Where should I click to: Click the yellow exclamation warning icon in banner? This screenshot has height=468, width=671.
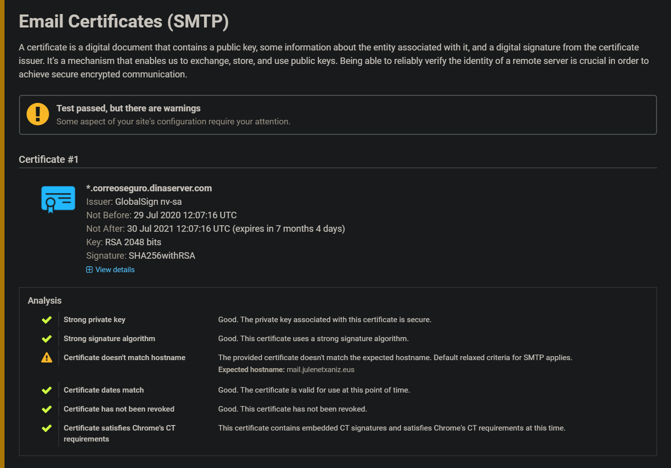click(x=37, y=114)
